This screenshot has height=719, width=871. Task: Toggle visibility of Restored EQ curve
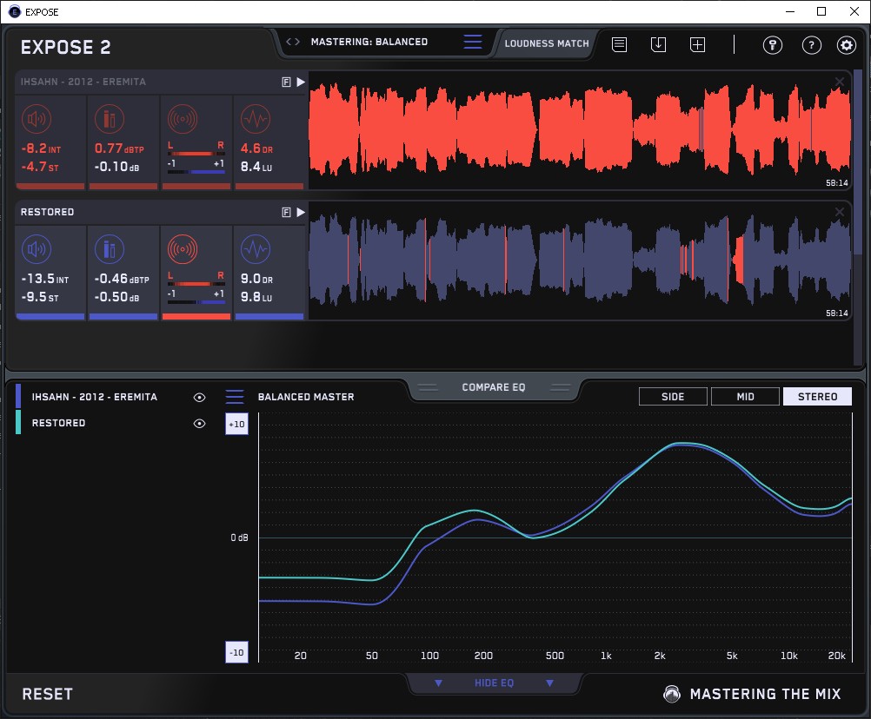199,424
